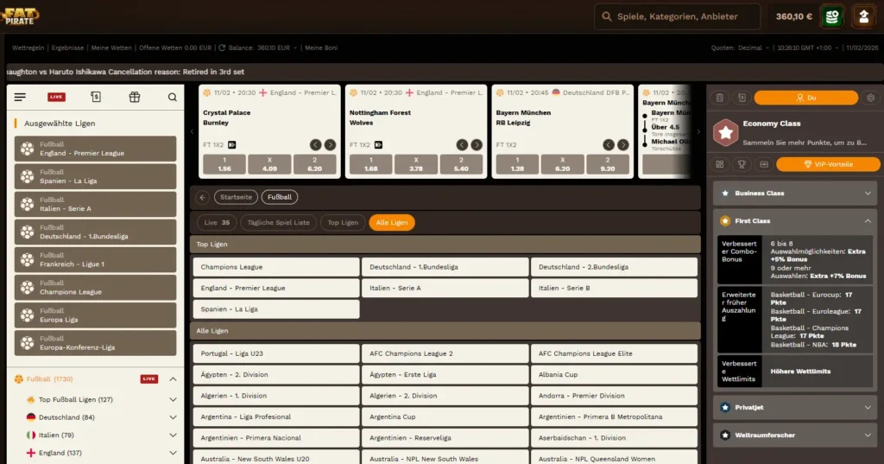Expand Top Fußball Ligen (127)

click(173, 400)
